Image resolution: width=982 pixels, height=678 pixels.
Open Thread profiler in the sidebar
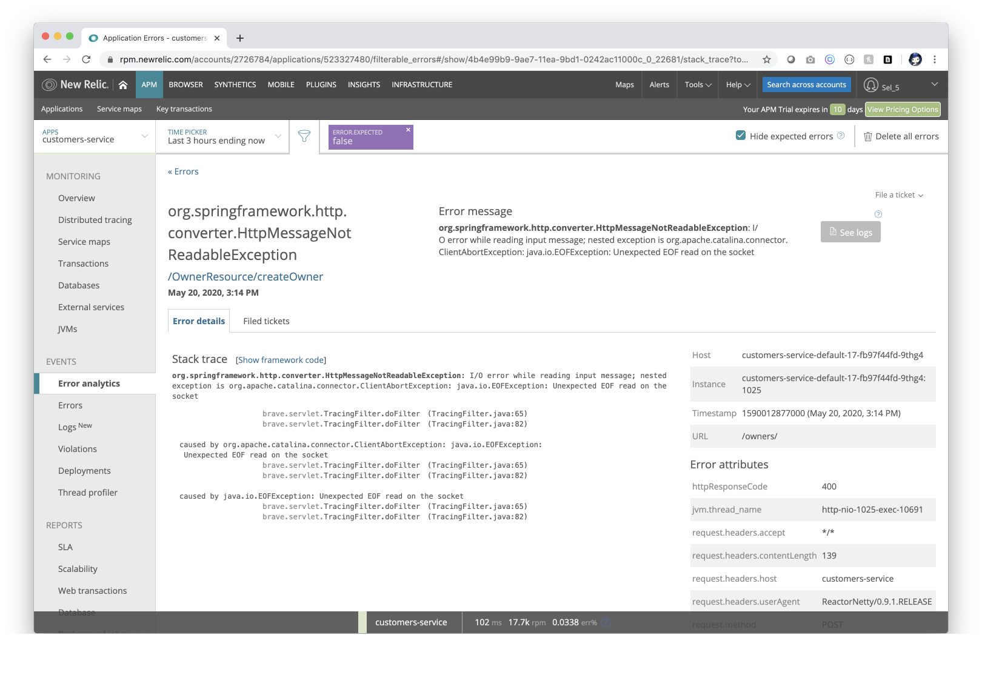point(88,493)
